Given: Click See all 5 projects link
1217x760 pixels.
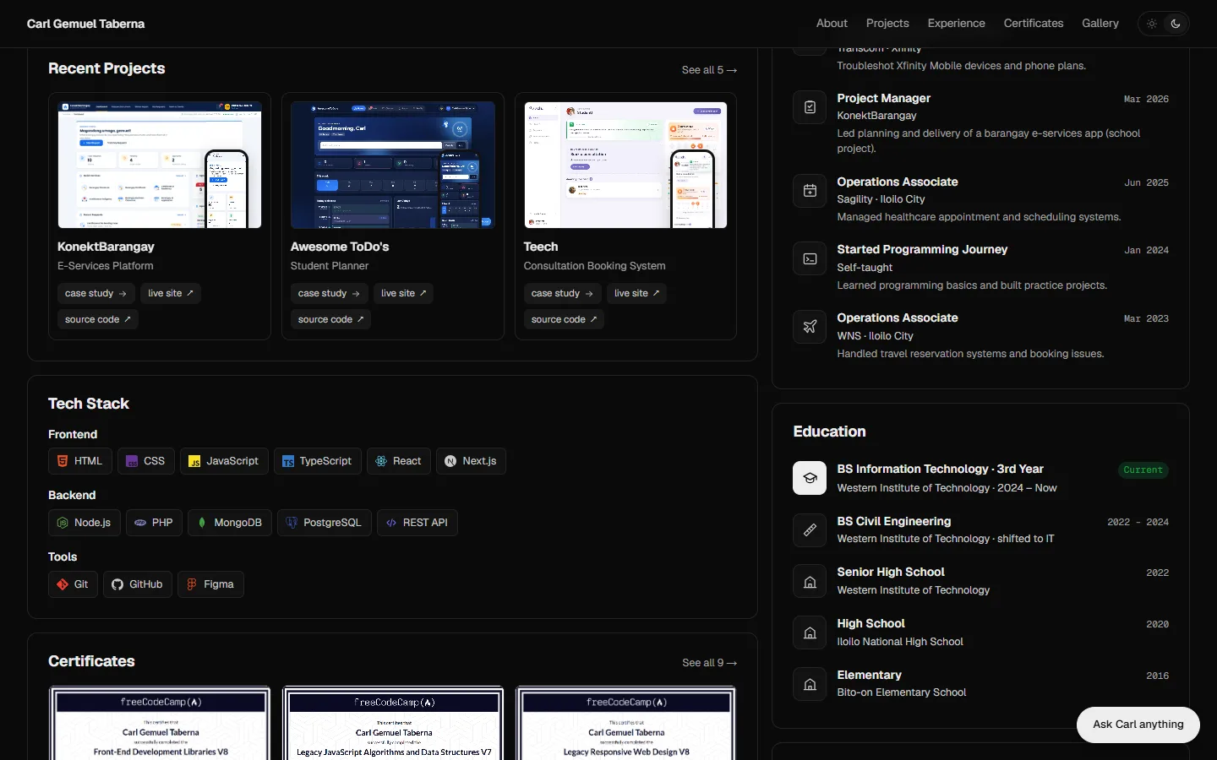Looking at the screenshot, I should click(709, 70).
